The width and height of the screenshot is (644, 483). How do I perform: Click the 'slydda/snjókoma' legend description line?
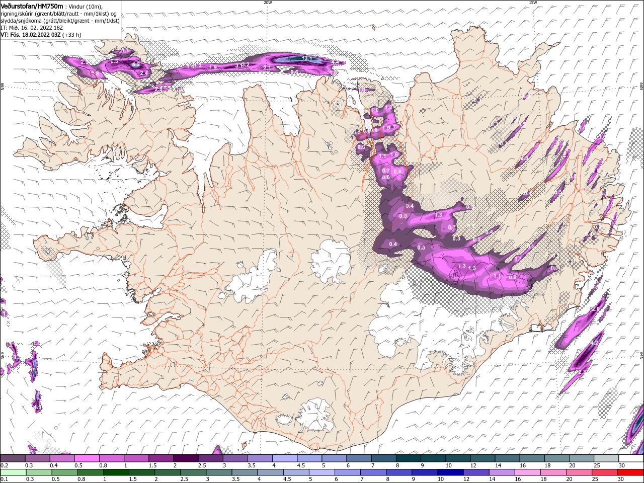tap(59, 21)
